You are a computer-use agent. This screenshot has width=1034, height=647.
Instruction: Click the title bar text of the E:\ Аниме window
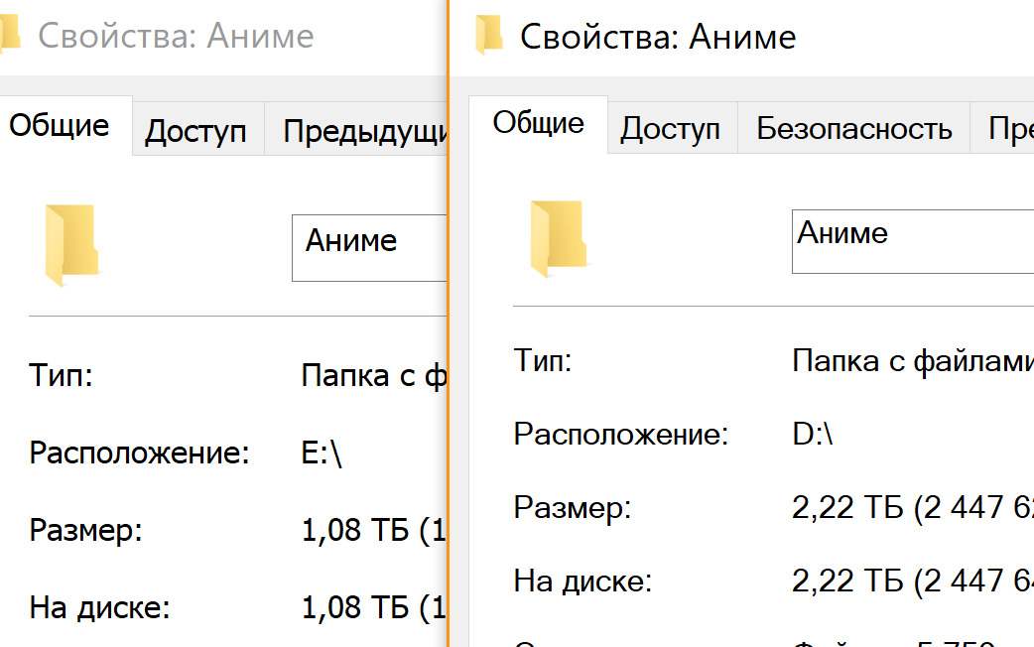tap(176, 36)
